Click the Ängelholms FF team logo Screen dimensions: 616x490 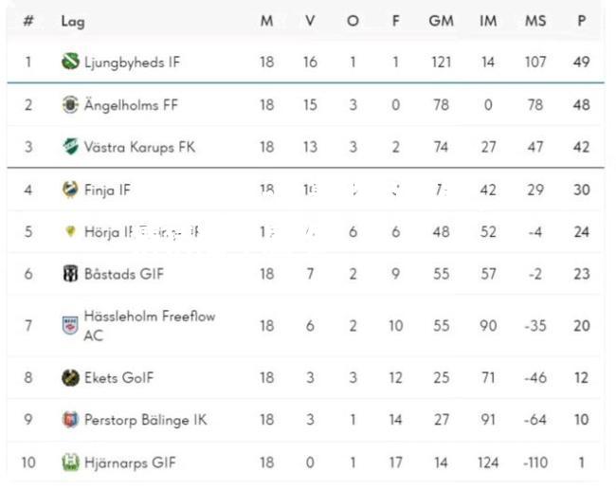[70, 104]
